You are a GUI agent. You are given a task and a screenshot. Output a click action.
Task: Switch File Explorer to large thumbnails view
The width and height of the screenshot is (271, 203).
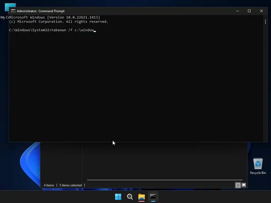pyautogui.click(x=244, y=185)
